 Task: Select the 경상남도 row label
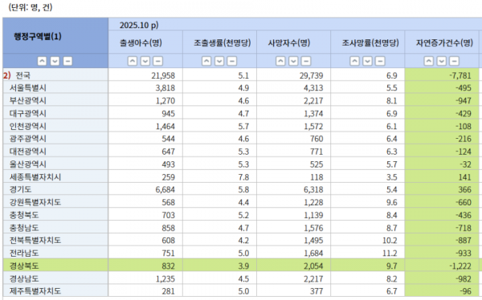pos(24,278)
